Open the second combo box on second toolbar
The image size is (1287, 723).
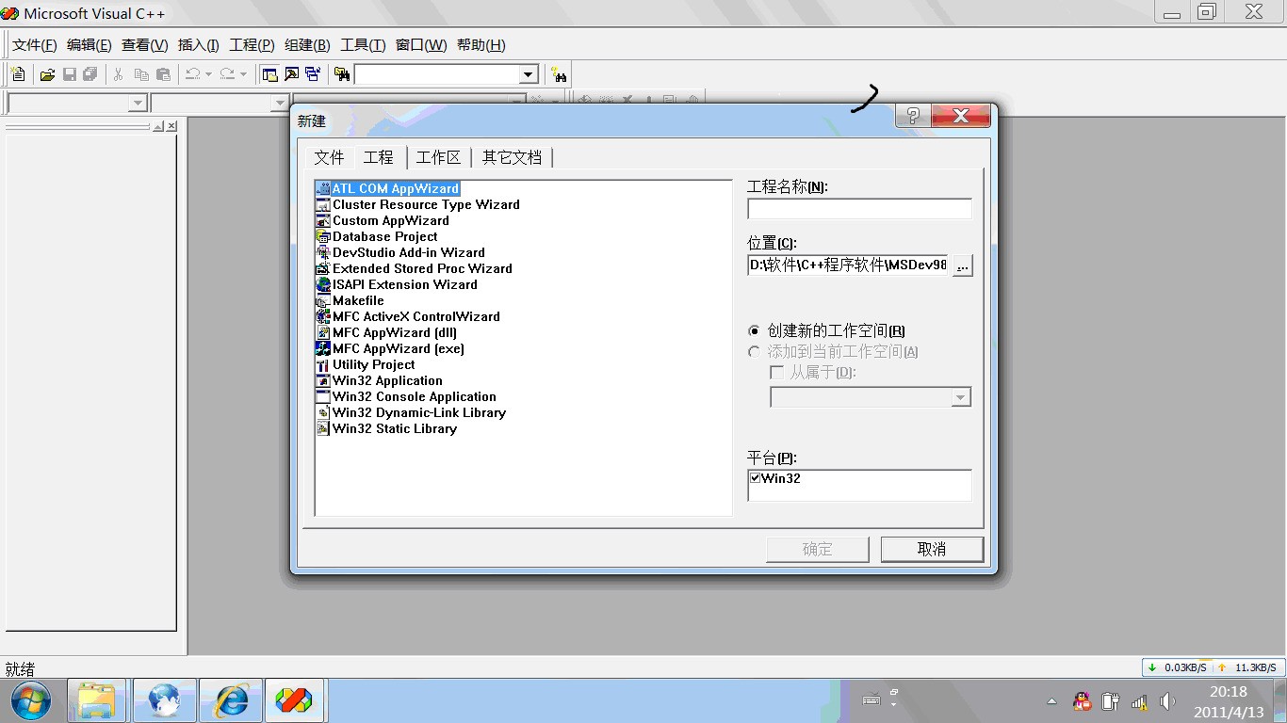click(220, 103)
